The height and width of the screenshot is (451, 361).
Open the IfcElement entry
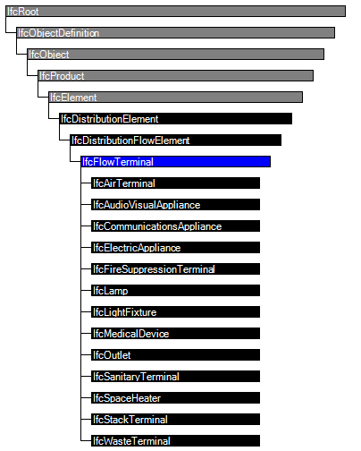click(x=175, y=98)
